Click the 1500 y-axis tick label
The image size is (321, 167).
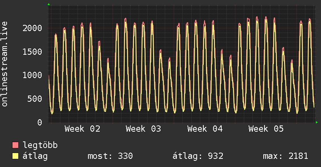pos(33,52)
